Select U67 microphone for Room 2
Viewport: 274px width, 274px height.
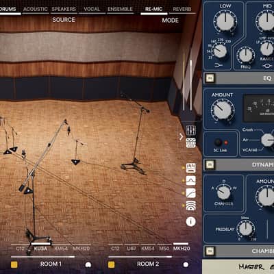coord(132,249)
